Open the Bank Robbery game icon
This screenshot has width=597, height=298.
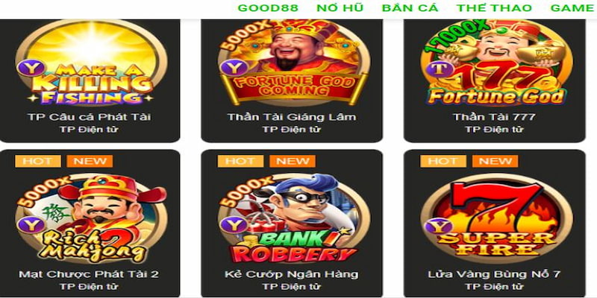pyautogui.click(x=293, y=218)
